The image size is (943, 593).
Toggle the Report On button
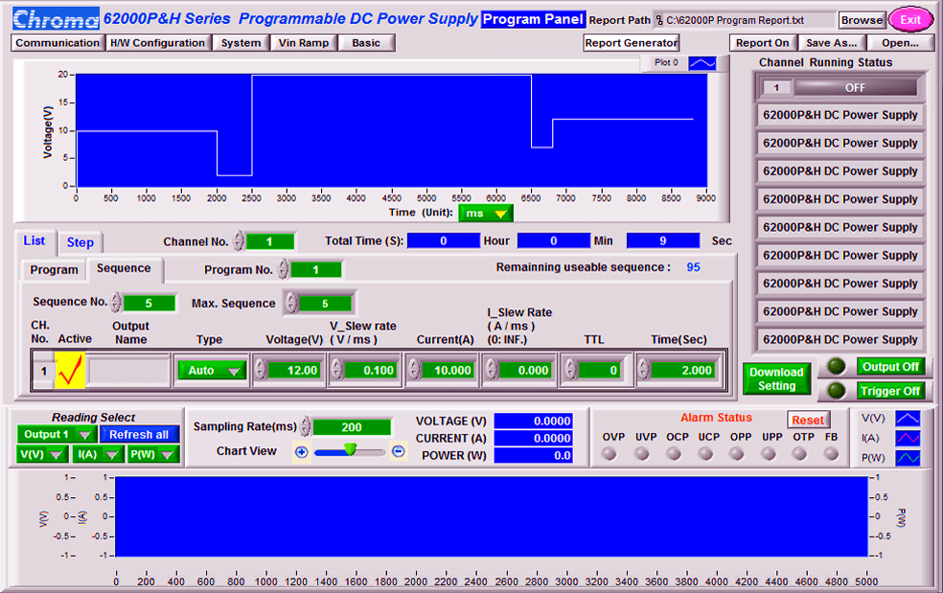pyautogui.click(x=762, y=43)
